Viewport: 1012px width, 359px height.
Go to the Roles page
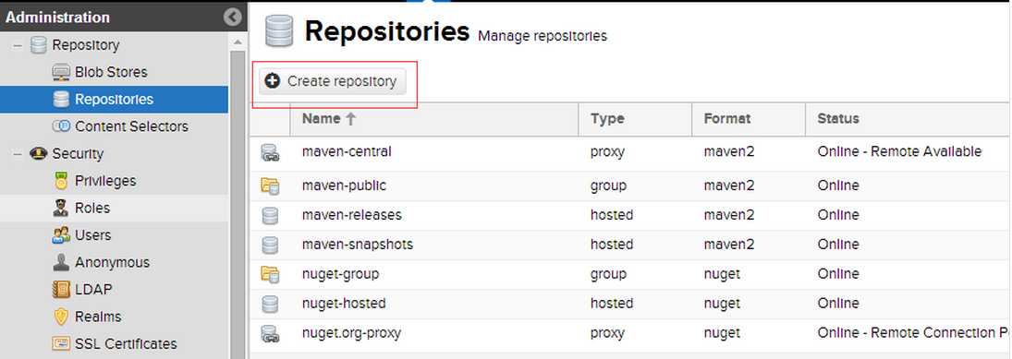(x=92, y=209)
